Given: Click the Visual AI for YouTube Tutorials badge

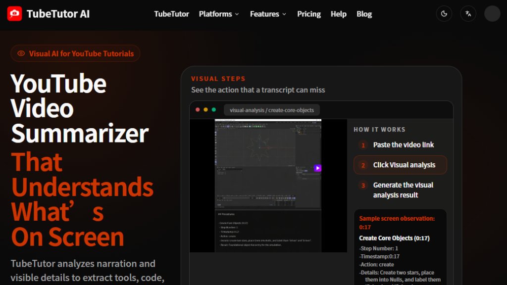Looking at the screenshot, I should click(75, 53).
